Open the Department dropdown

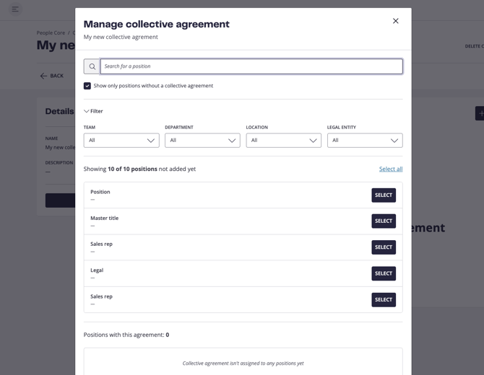[x=202, y=141]
